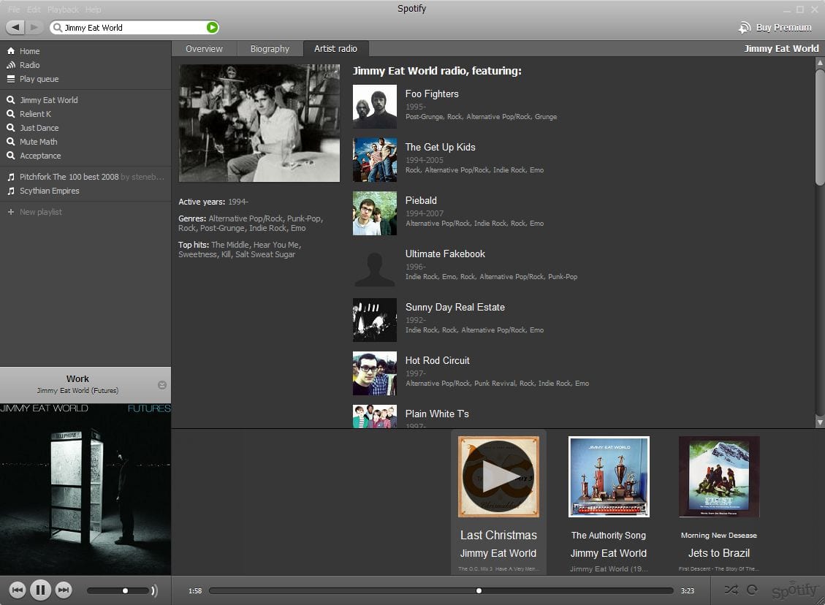This screenshot has height=605, width=825.
Task: Open Radio in the sidebar
Action: tap(29, 65)
